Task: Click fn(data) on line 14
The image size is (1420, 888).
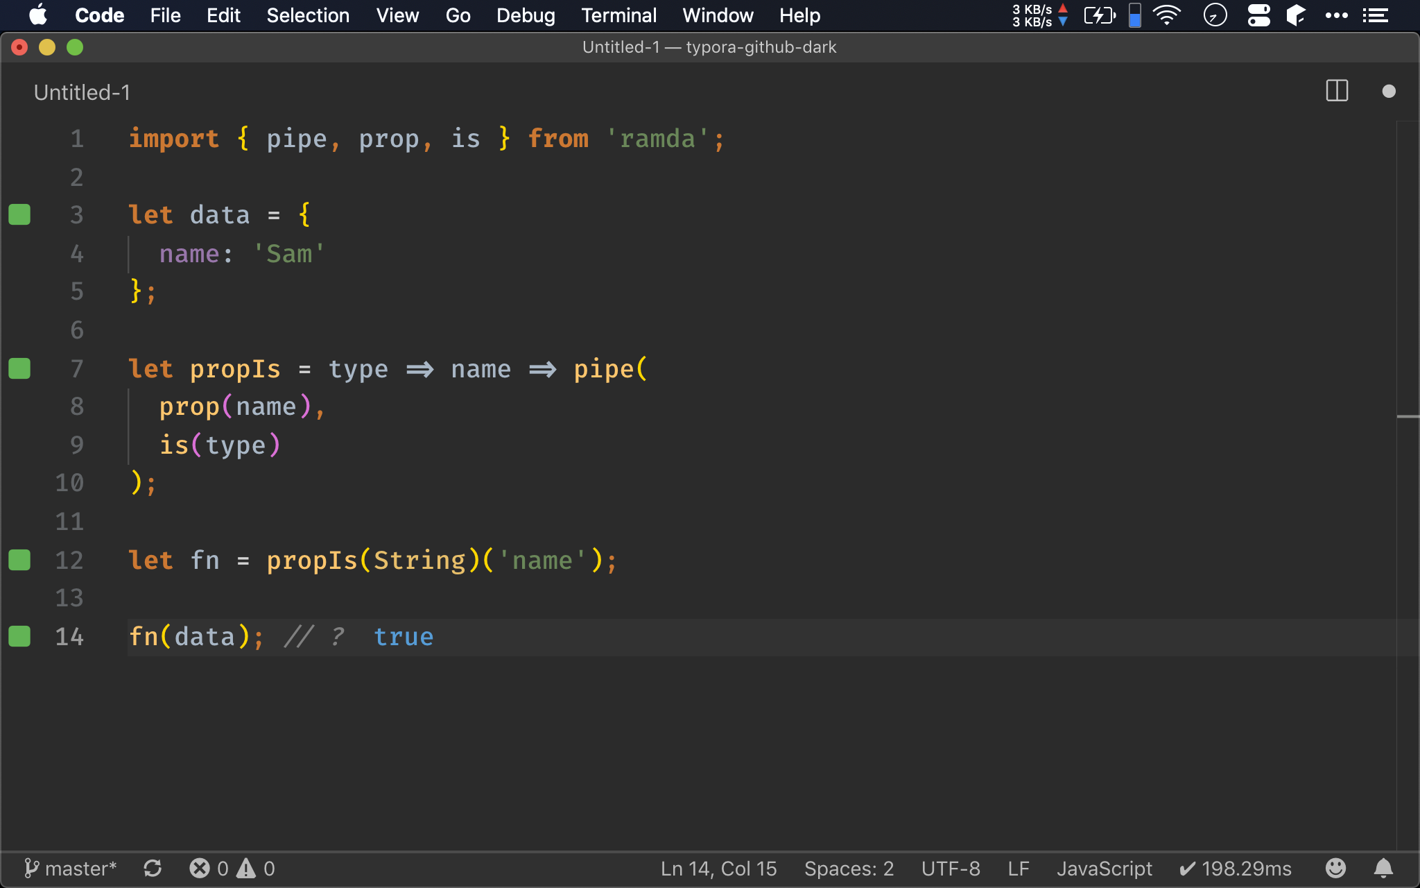Action: click(x=190, y=637)
